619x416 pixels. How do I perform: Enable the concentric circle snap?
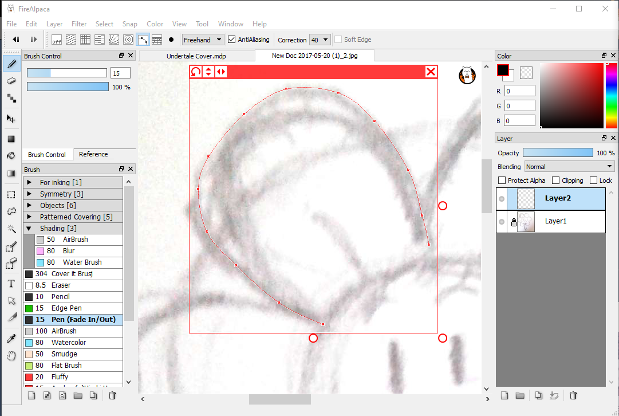click(x=128, y=40)
